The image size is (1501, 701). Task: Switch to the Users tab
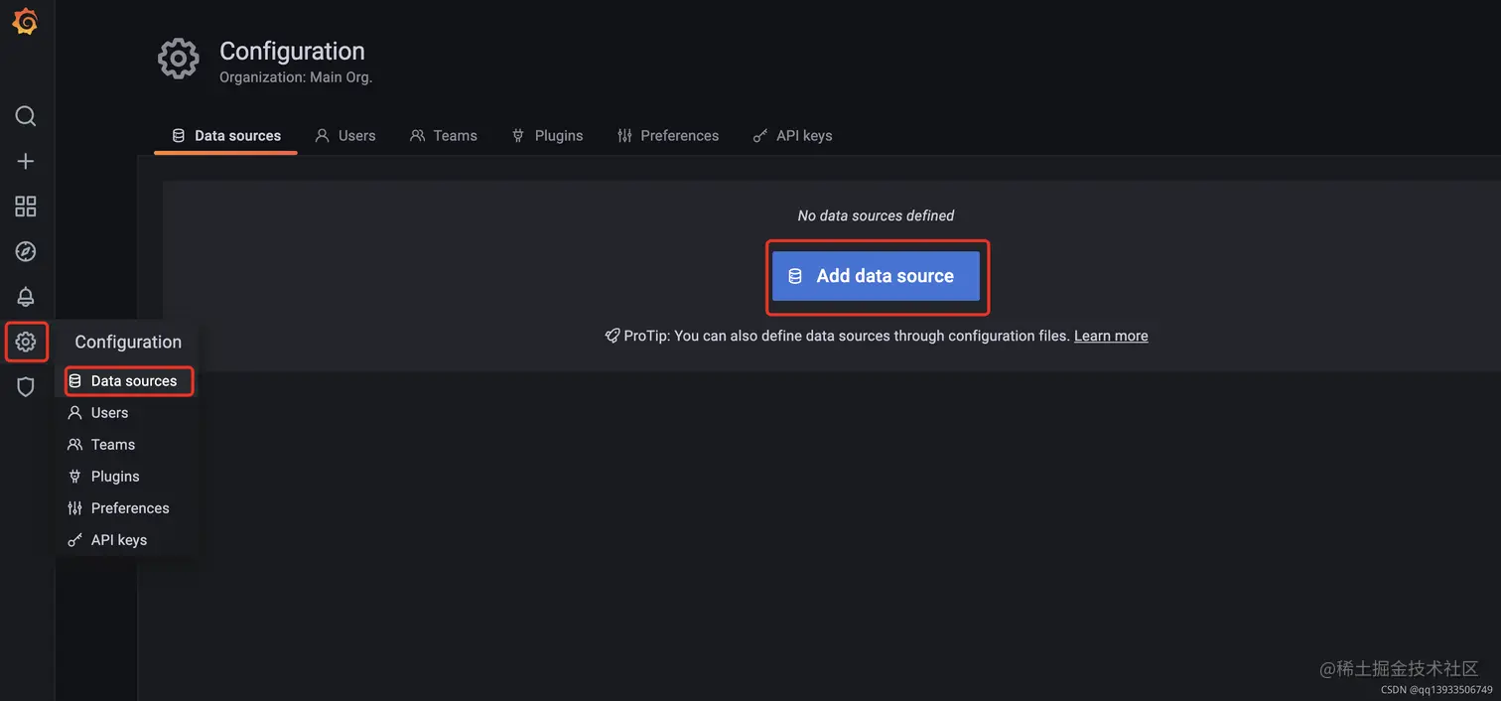tap(345, 136)
